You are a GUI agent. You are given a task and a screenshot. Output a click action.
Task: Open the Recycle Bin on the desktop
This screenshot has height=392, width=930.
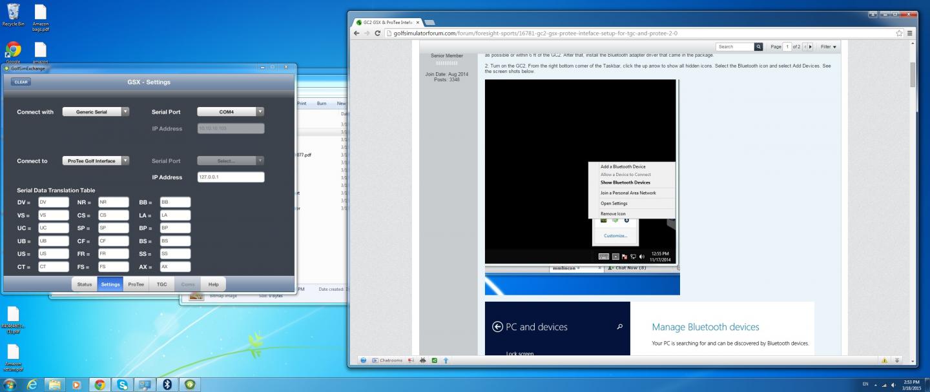tap(13, 14)
